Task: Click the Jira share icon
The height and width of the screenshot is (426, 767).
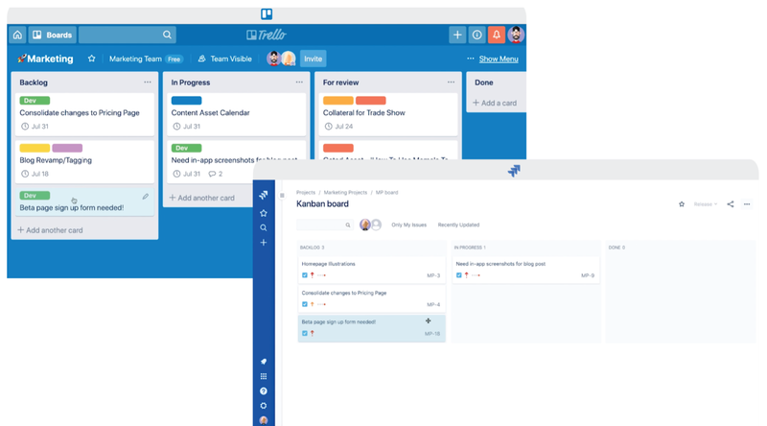Action: coord(731,204)
